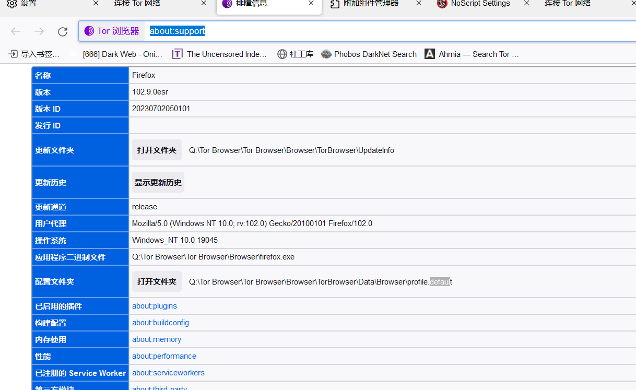The image size is (636, 390).
Task: Click 打开文件夹 for 更新文件夹
Action: (x=157, y=150)
